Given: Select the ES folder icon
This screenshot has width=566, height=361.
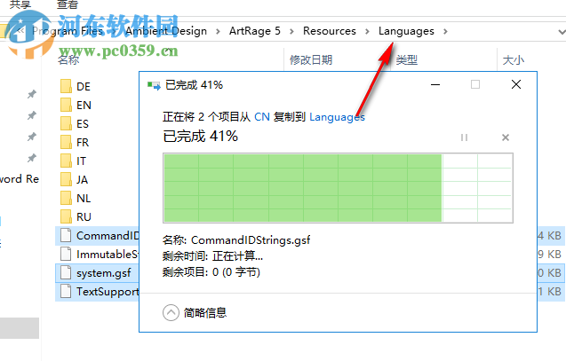Looking at the screenshot, I should [66, 123].
